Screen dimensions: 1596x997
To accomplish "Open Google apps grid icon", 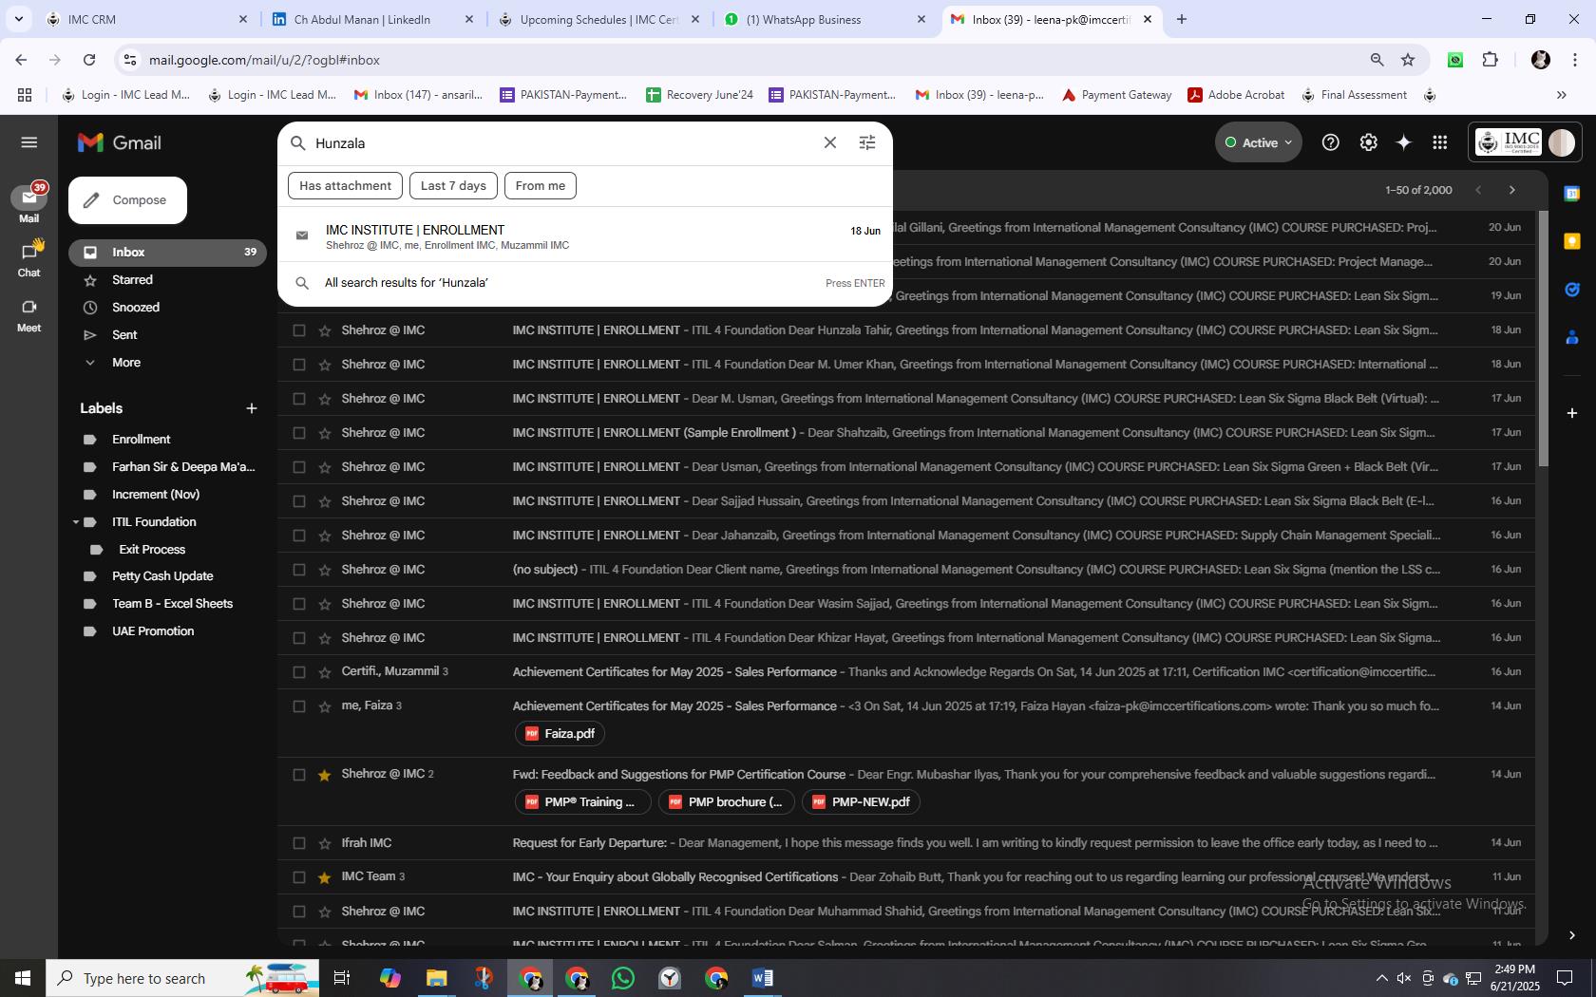I will point(1440,142).
